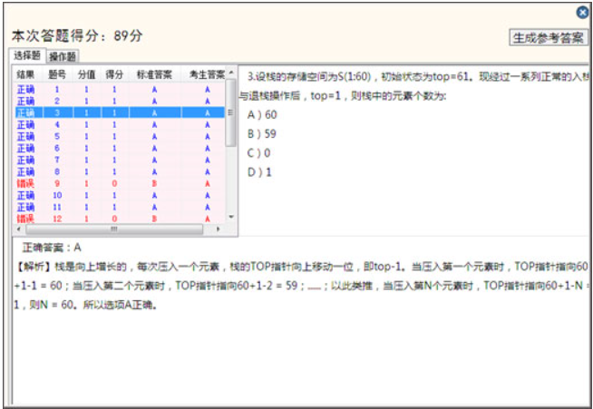Screen dimensions: 593x409
Task: Click standard answer B in row 12
Action: (154, 219)
